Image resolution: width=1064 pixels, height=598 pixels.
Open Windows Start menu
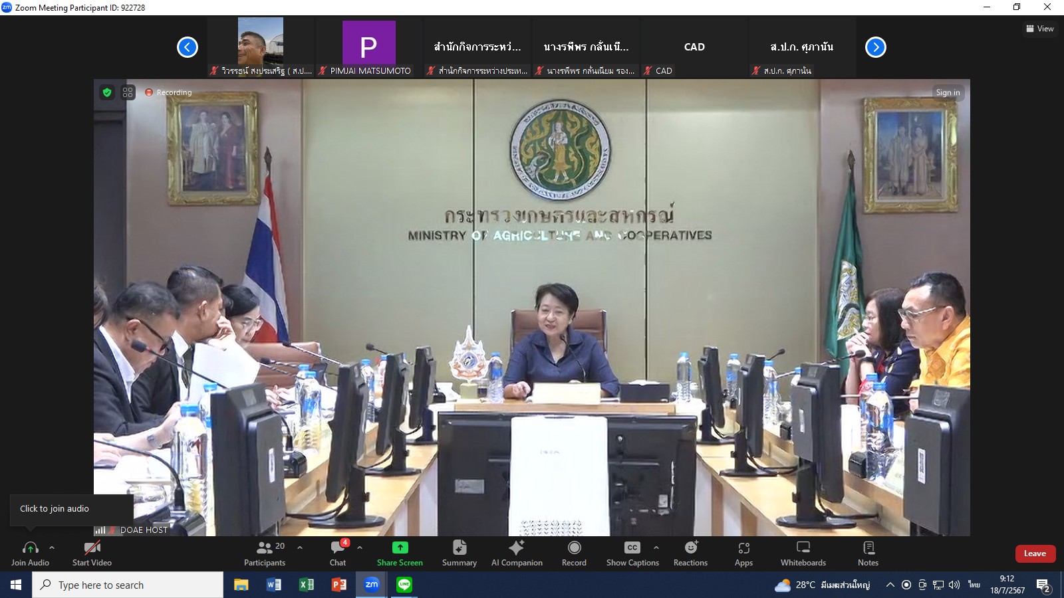[16, 585]
